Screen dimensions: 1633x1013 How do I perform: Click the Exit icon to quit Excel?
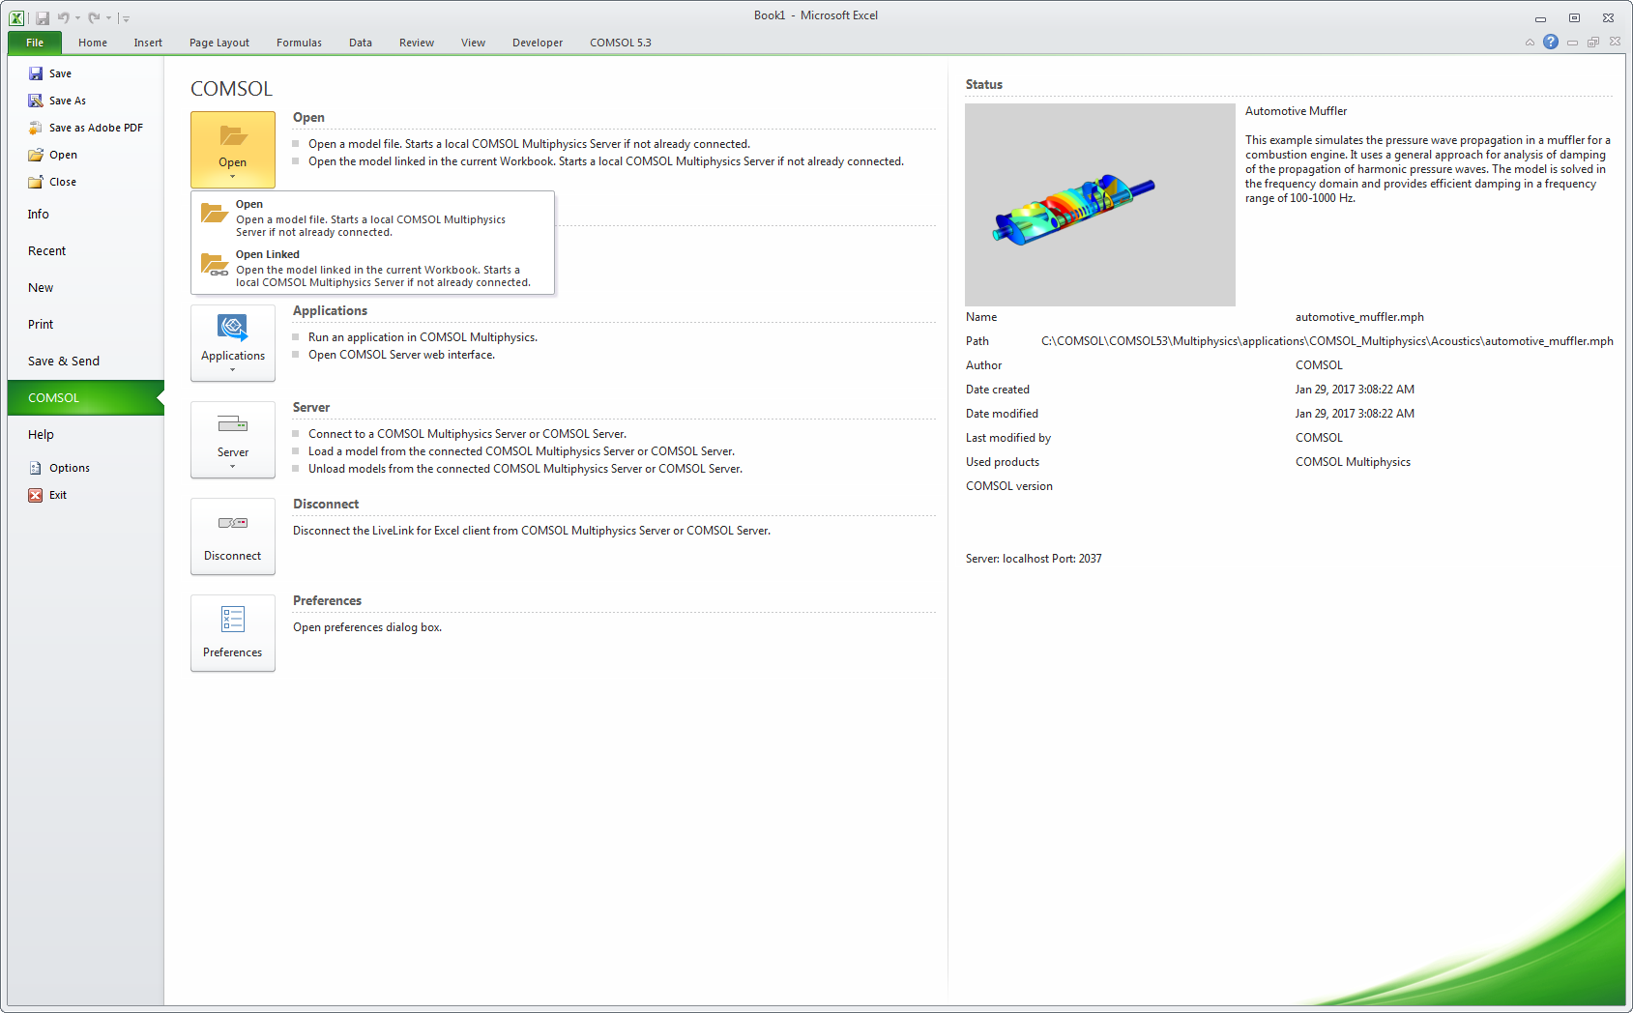[x=34, y=494]
